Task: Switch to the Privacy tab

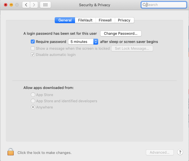Action: click(124, 20)
